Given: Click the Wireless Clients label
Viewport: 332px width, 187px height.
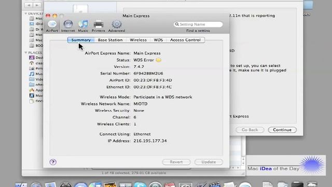Looking at the screenshot, I should 114,124.
